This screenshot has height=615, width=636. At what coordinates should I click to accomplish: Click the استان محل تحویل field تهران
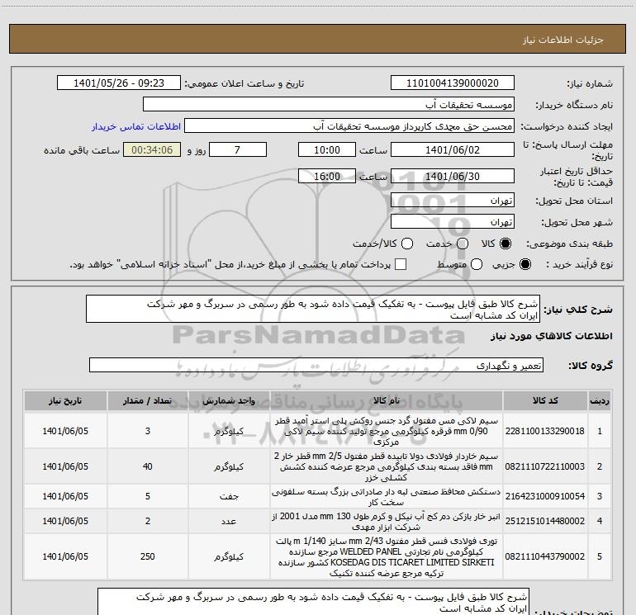click(453, 201)
